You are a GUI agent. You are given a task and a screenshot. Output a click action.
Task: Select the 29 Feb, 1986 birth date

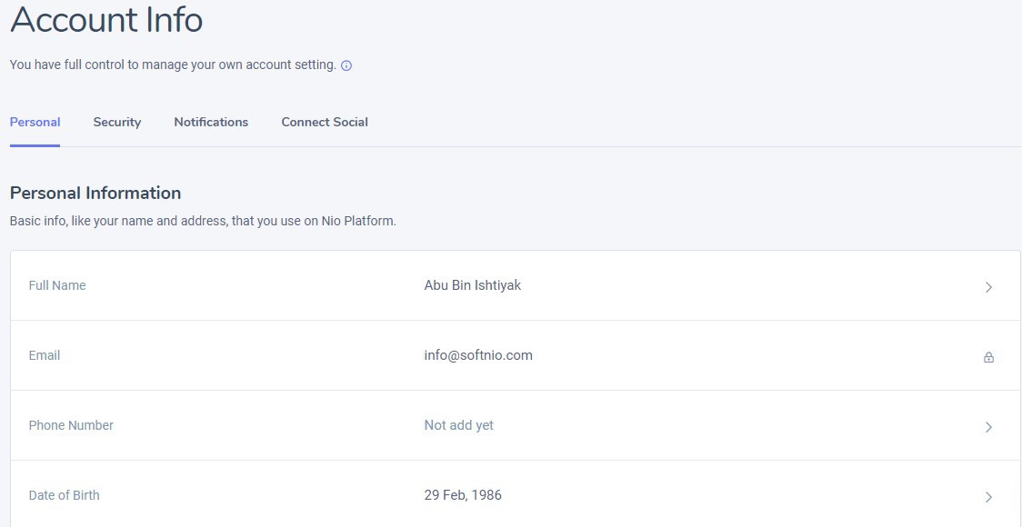[463, 495]
